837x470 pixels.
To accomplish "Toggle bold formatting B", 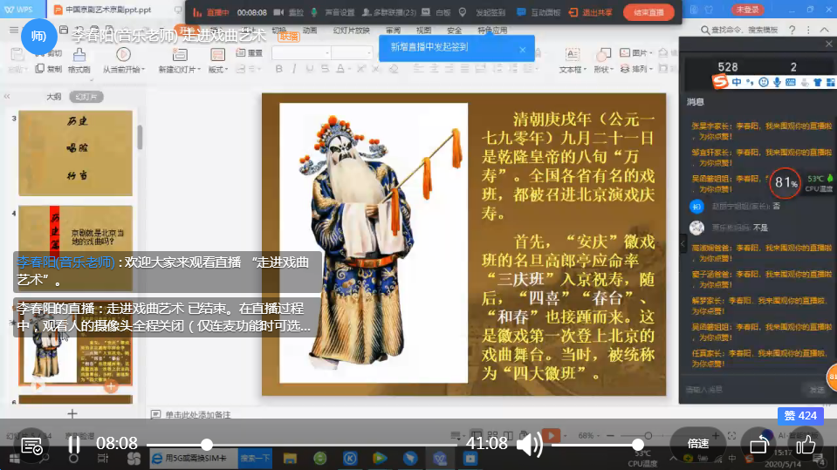I will (x=278, y=69).
